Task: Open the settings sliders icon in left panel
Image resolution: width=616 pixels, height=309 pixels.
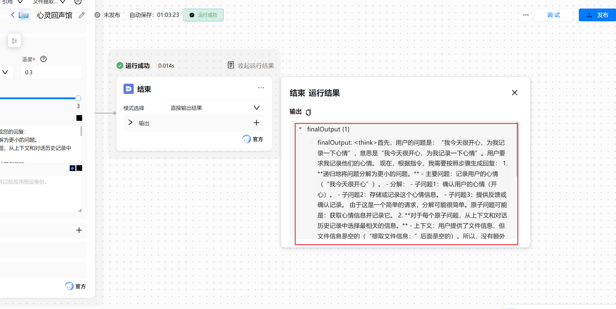Action: 14,40
